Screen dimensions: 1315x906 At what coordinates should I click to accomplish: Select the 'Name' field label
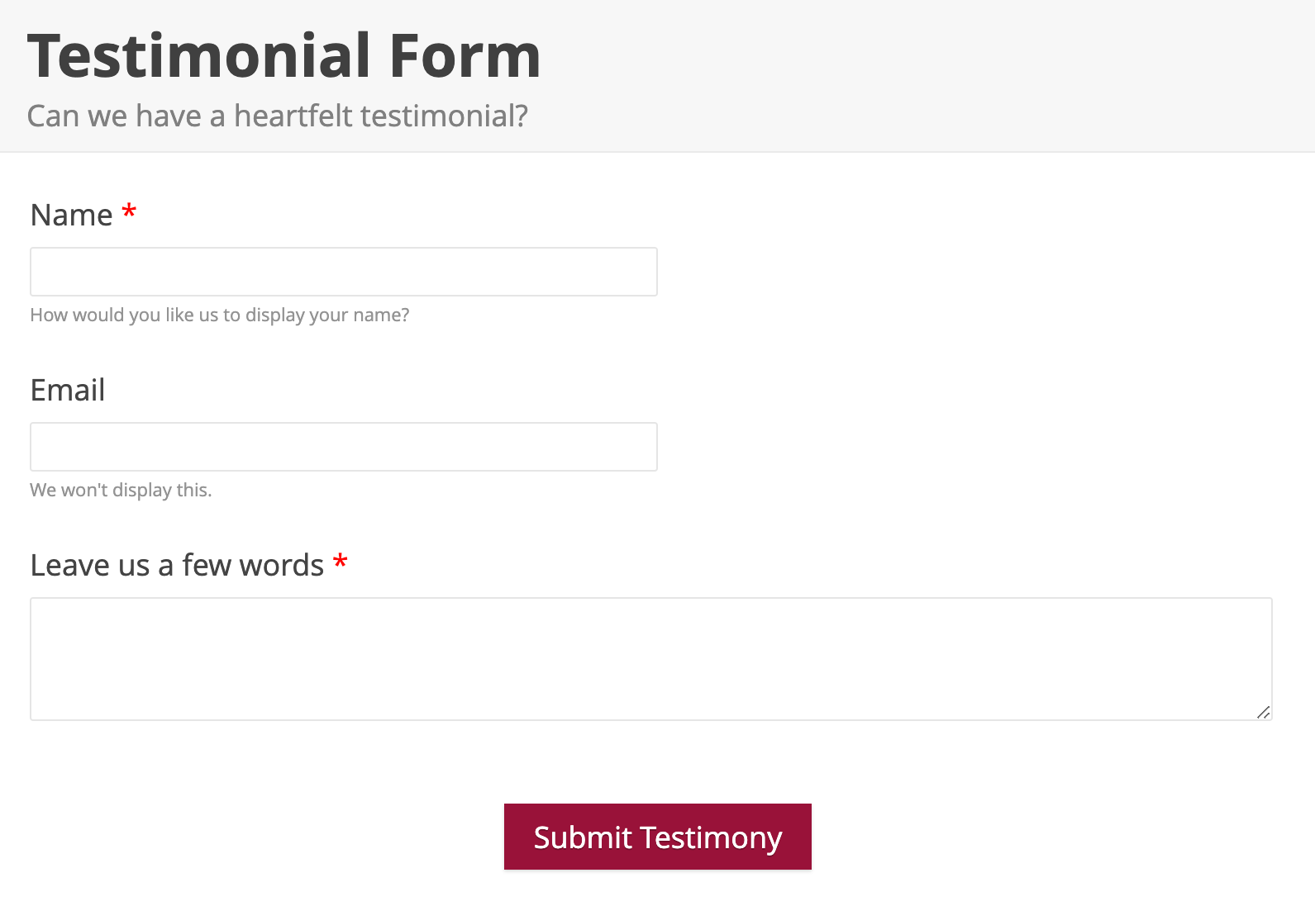[71, 215]
